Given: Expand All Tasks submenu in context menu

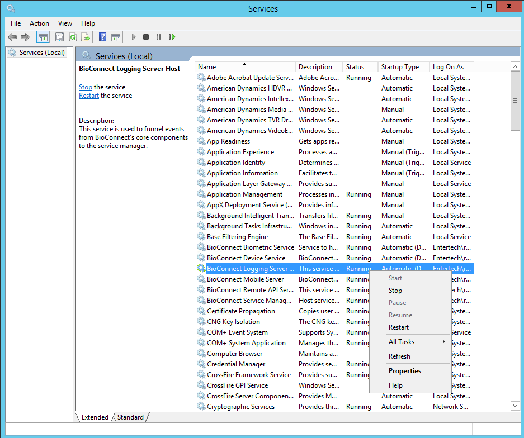Looking at the screenshot, I should tap(410, 342).
